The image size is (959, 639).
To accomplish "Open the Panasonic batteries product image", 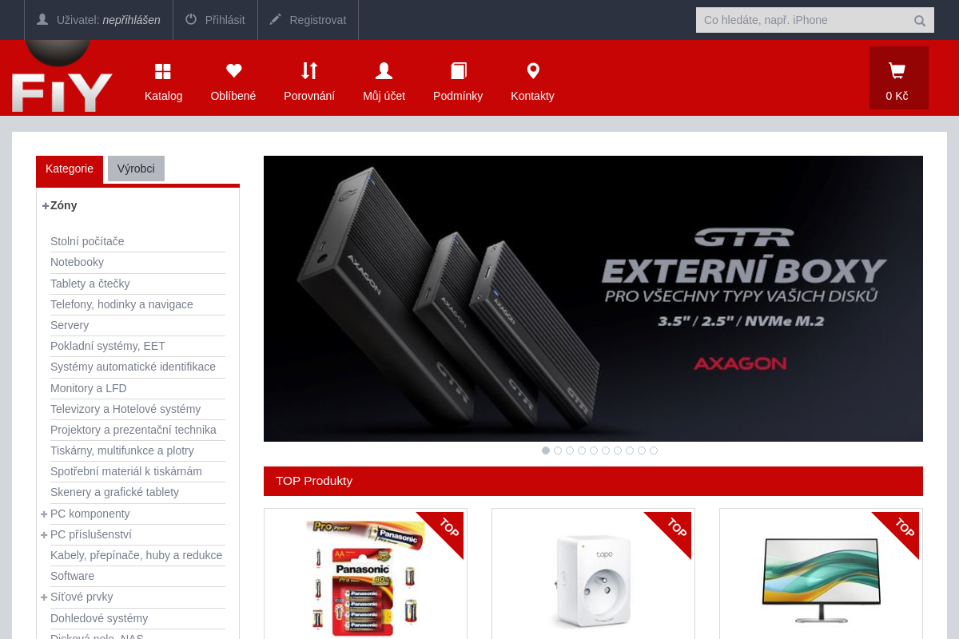I will pos(365,575).
